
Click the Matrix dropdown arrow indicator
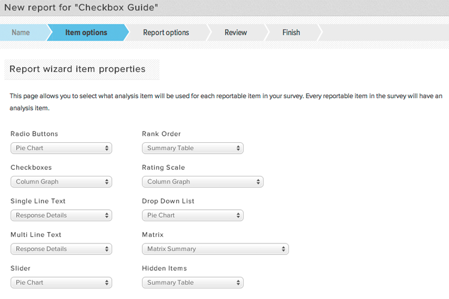(283, 249)
